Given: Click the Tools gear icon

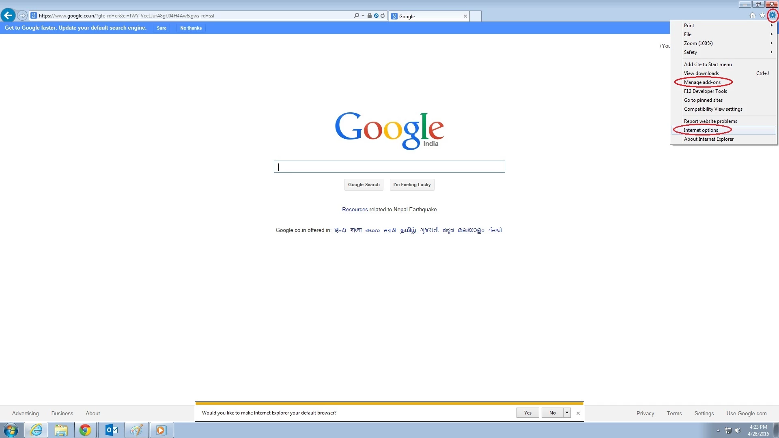Looking at the screenshot, I should coord(772,15).
